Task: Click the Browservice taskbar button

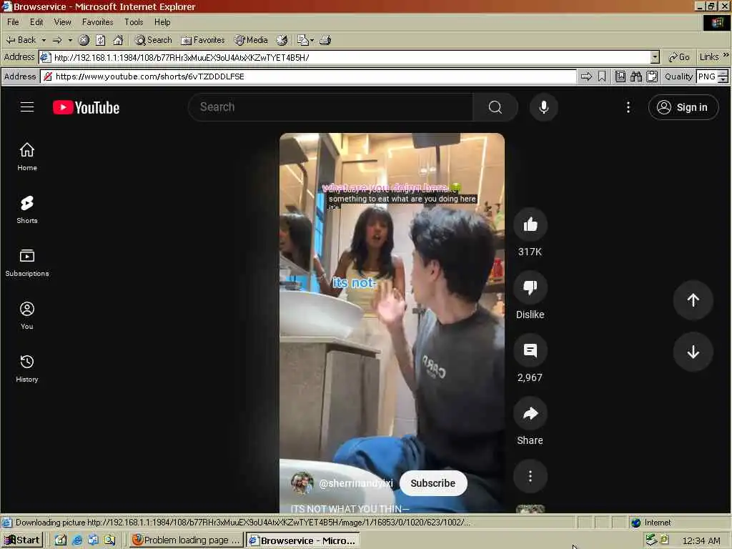Action: [303, 540]
